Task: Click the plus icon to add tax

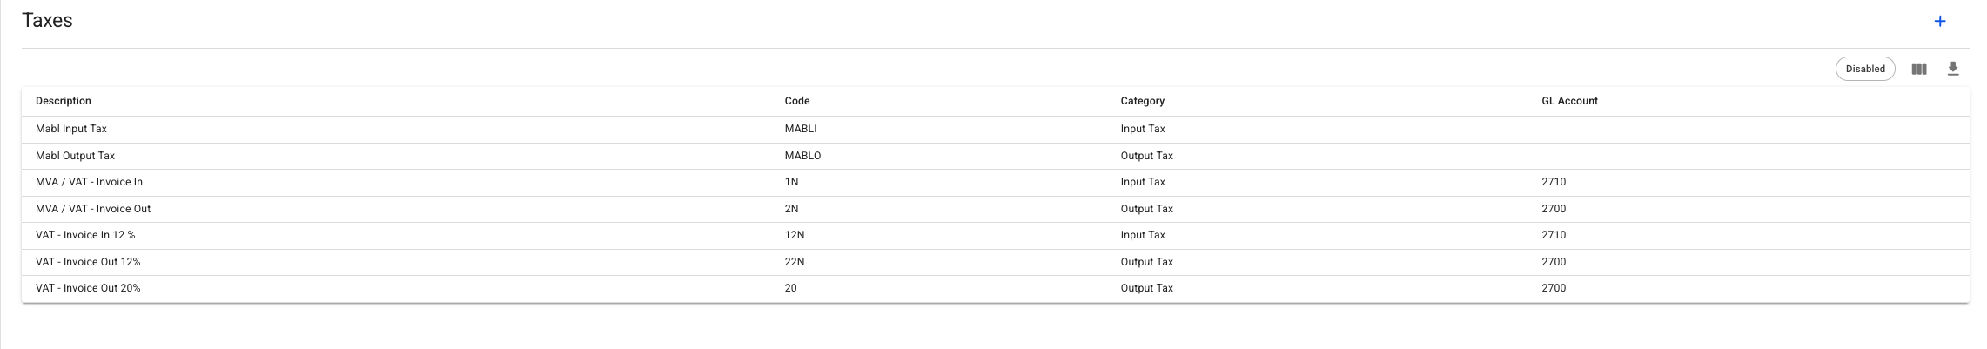Action: pos(1940,22)
